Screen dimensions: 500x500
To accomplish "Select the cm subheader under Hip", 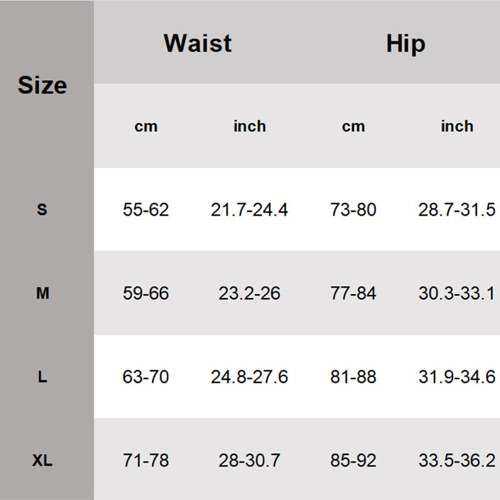I will tap(353, 126).
